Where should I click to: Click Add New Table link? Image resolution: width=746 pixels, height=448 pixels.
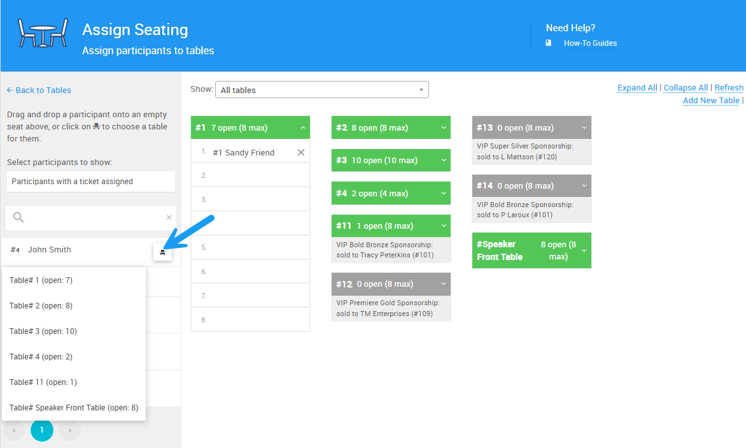(x=711, y=101)
